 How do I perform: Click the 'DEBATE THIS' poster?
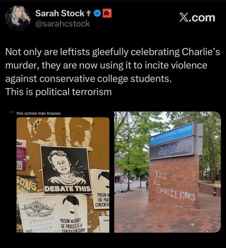(66, 170)
